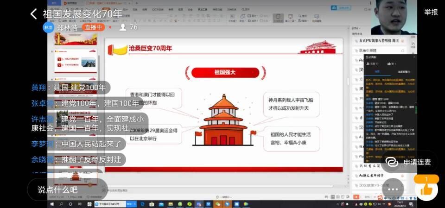Report the stream with 举报
This screenshot has width=445, height=208.
coord(431,13)
